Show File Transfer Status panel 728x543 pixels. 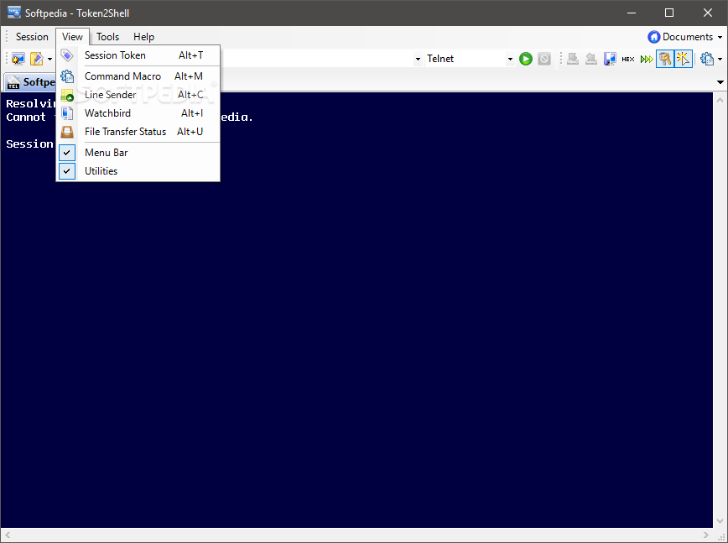tap(138, 132)
